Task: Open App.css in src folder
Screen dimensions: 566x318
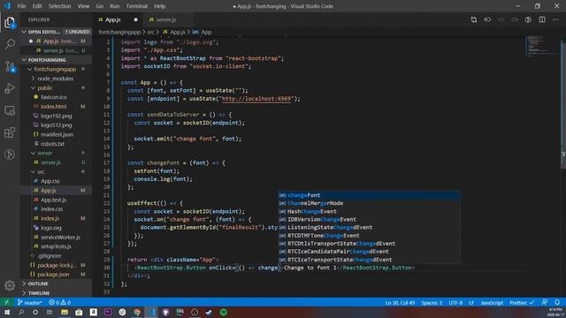Action: (x=50, y=181)
